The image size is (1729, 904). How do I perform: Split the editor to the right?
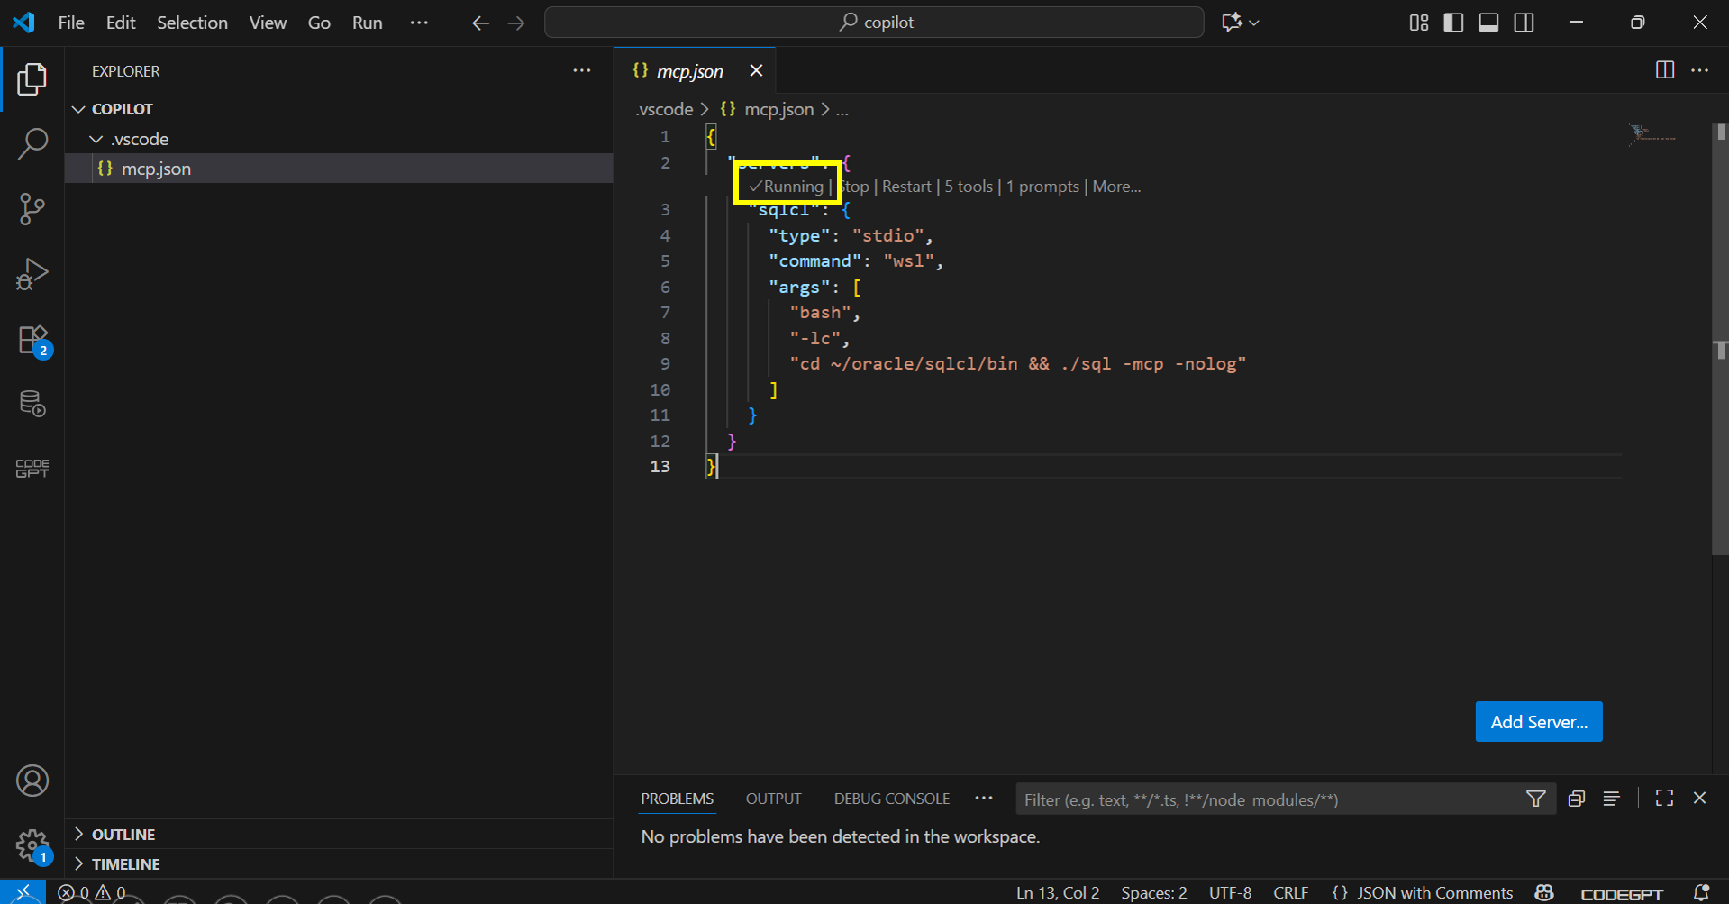tap(1664, 70)
